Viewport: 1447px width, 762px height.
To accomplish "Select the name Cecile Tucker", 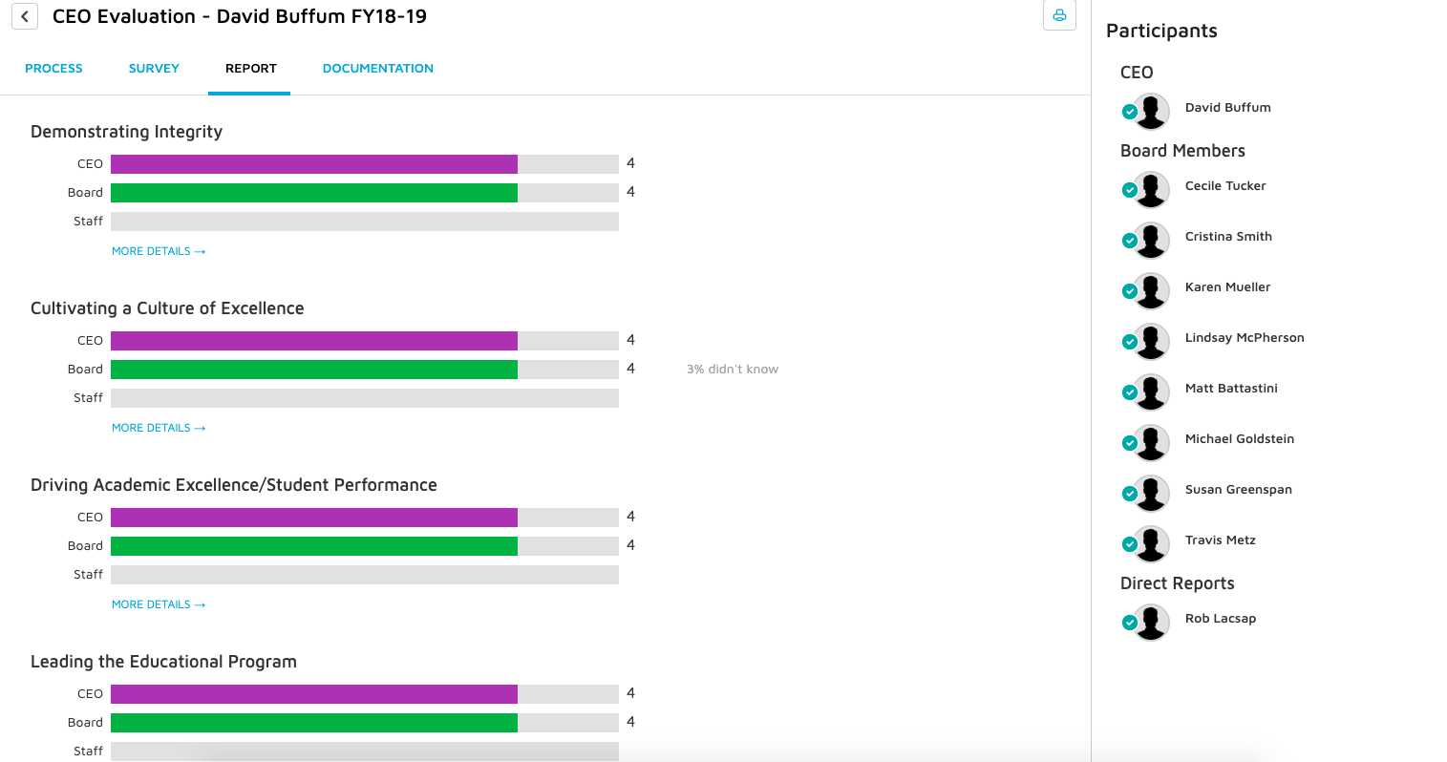I will click(x=1225, y=186).
